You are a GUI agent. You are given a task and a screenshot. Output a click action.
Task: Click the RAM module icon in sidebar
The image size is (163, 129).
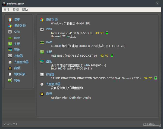pyautogui.click(x=10, y=38)
